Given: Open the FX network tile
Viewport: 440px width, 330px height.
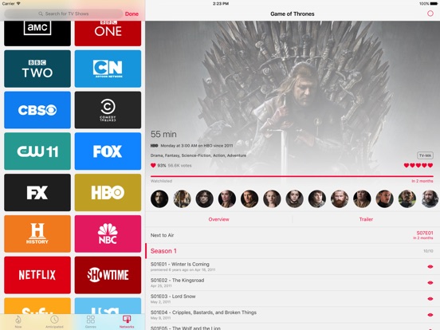Looking at the screenshot, I should tap(37, 193).
